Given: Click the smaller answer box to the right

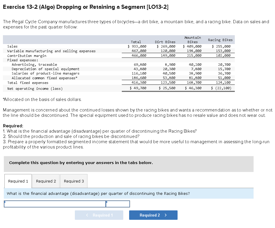Looking at the screenshot, I should point(118,204).
